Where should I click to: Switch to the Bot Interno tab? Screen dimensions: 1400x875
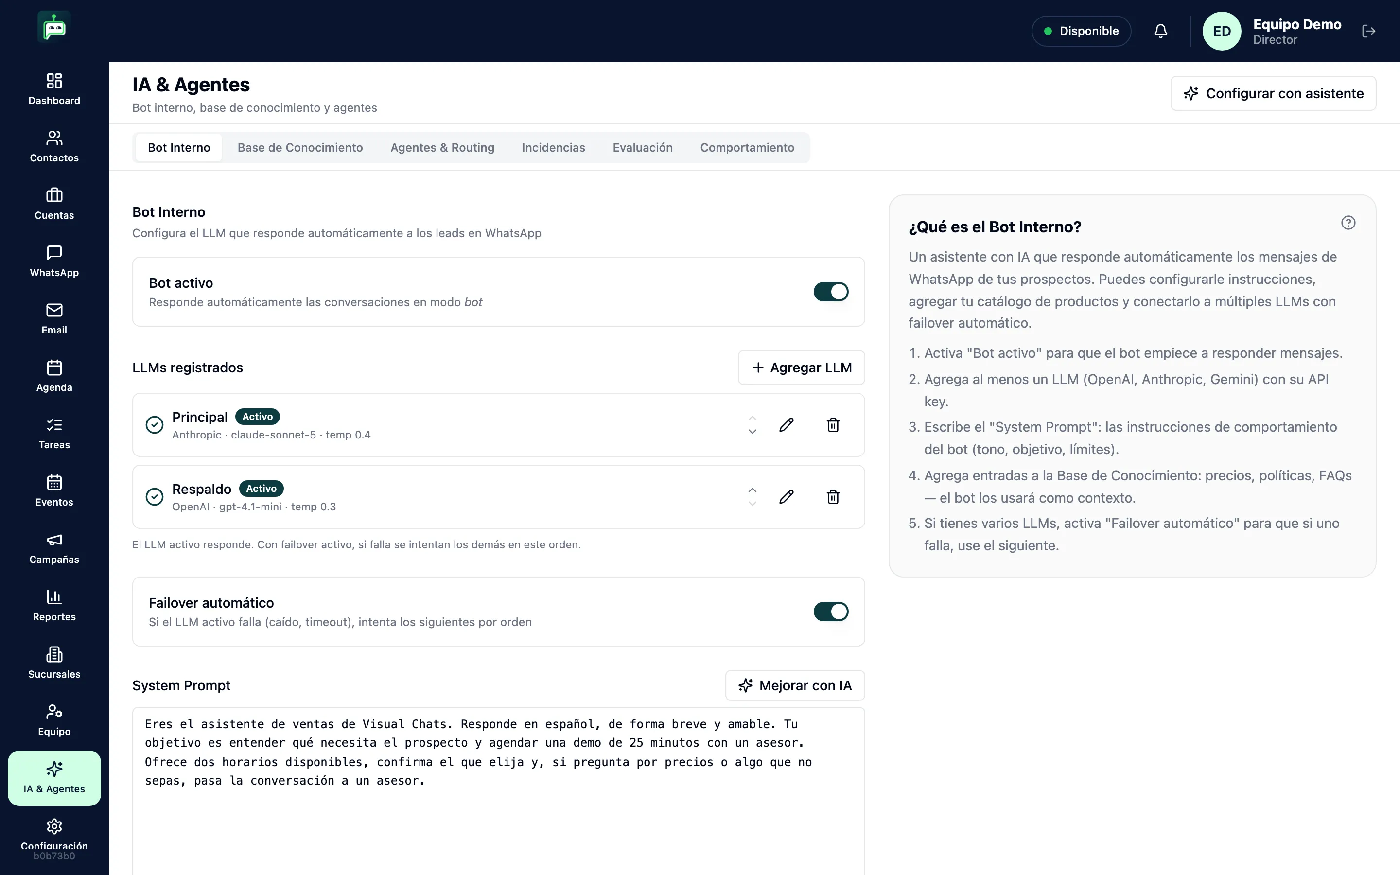[x=179, y=148]
